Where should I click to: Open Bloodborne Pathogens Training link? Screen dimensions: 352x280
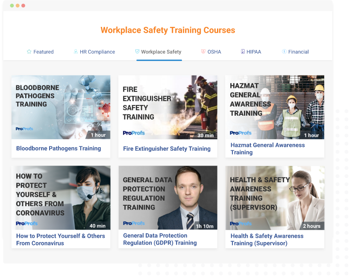pos(58,148)
